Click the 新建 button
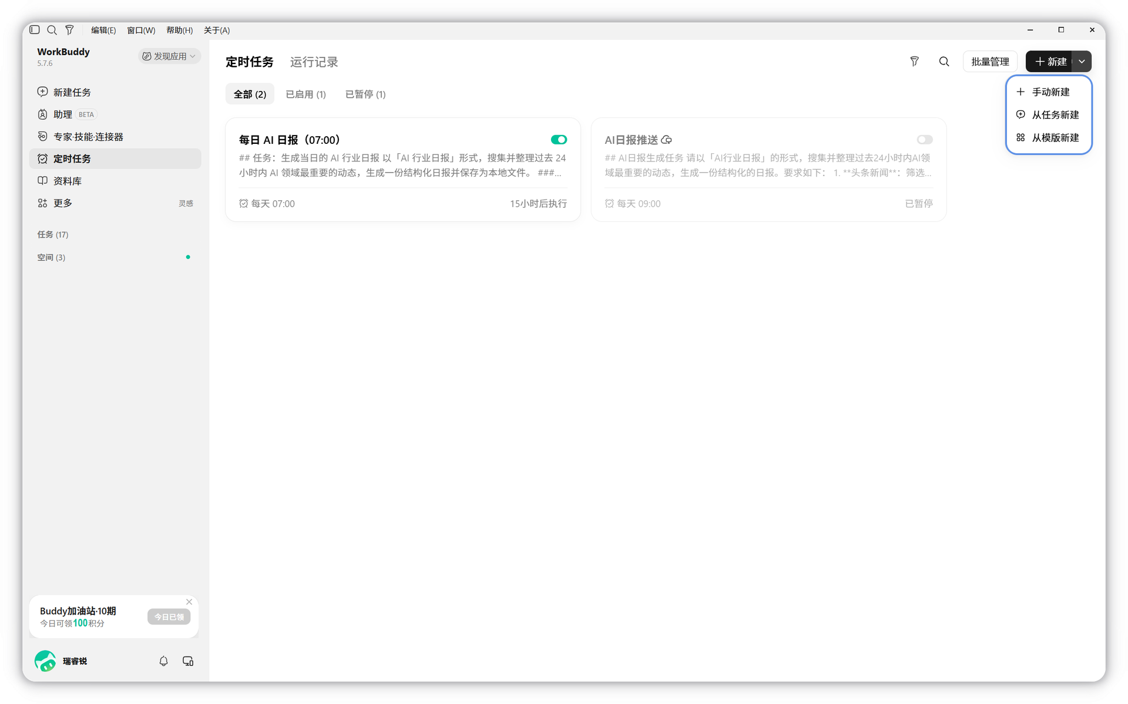Screen dimensions: 1128x704 1050,62
